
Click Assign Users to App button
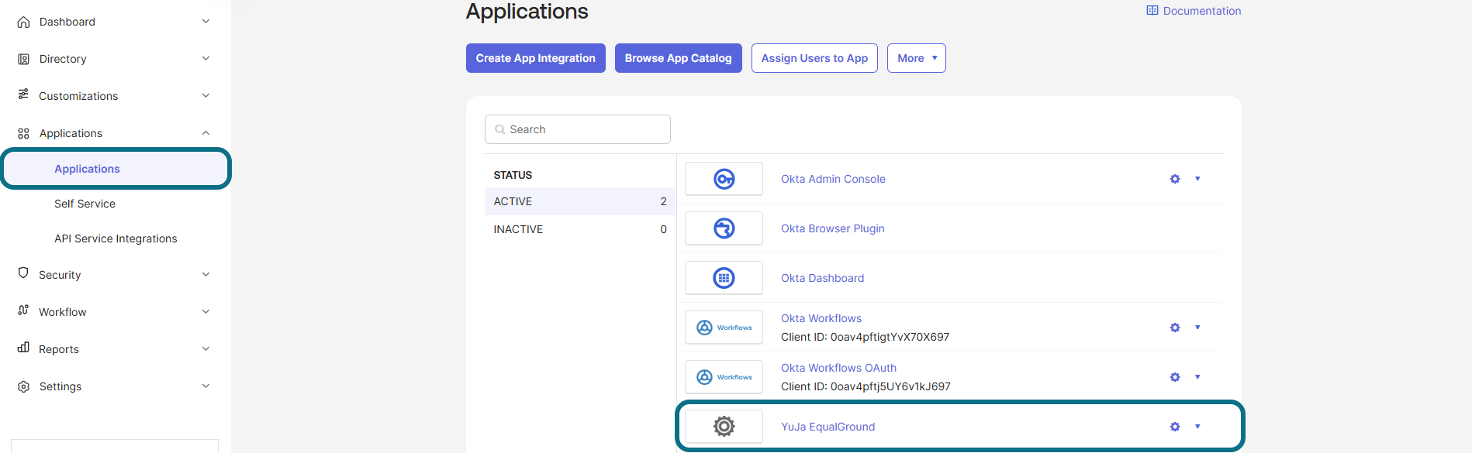[814, 58]
